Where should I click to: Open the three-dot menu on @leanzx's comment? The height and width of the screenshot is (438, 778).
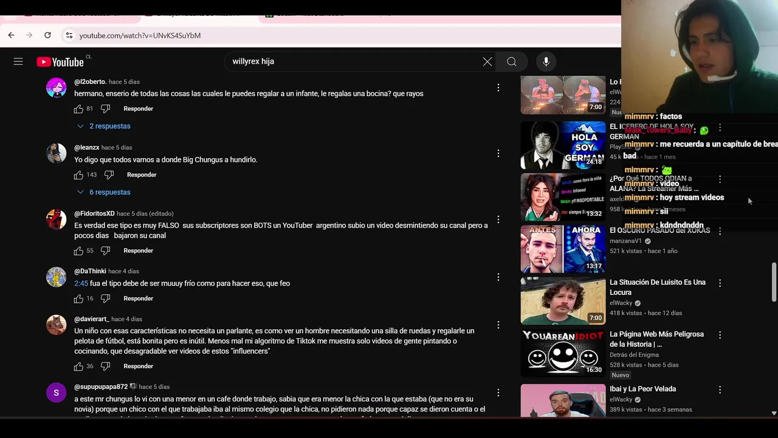(x=498, y=153)
